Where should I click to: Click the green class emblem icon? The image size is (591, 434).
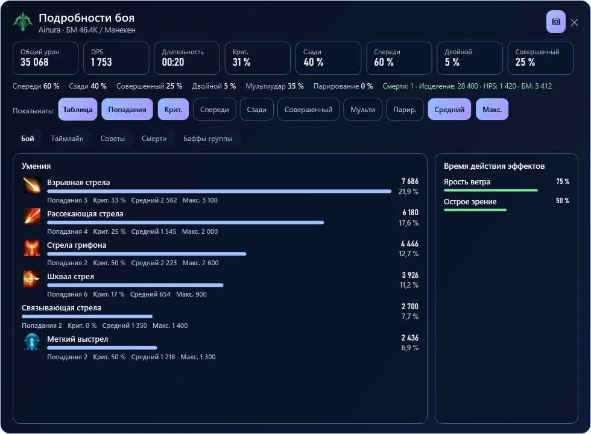23,22
